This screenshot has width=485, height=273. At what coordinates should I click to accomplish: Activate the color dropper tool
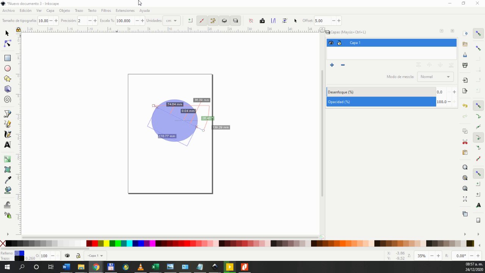7,180
